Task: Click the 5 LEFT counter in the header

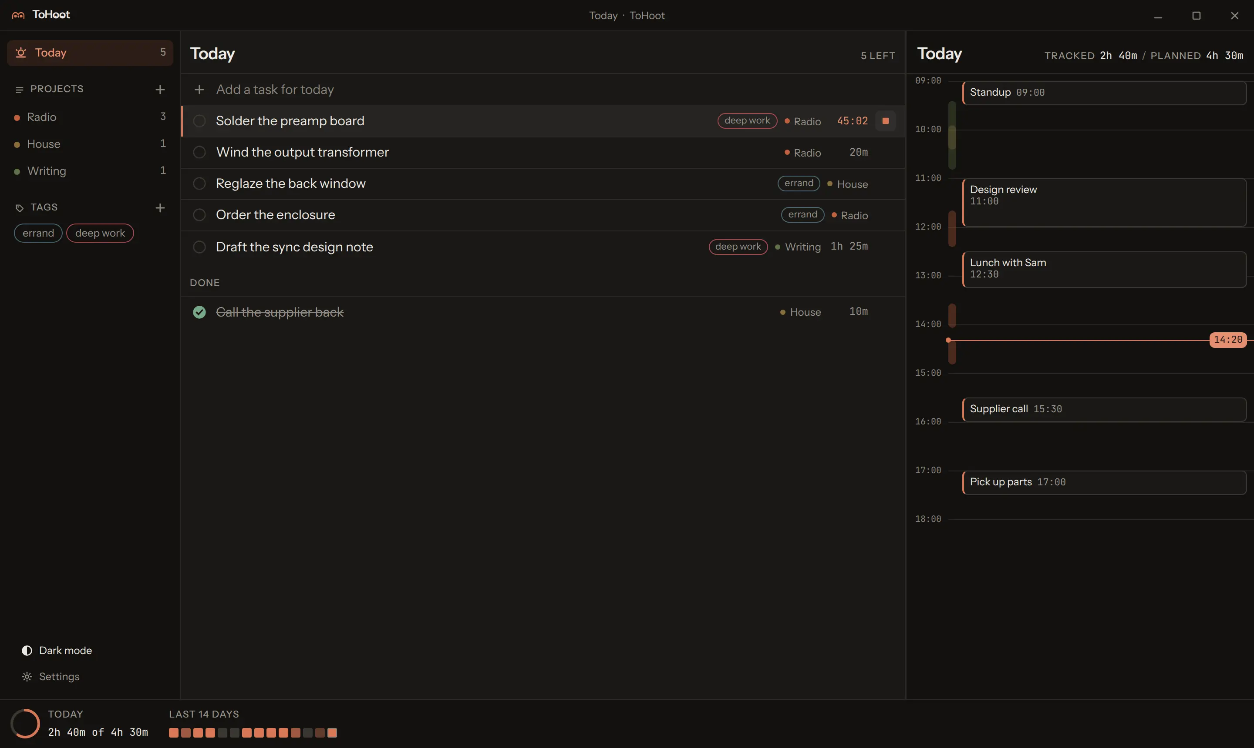Action: point(878,56)
